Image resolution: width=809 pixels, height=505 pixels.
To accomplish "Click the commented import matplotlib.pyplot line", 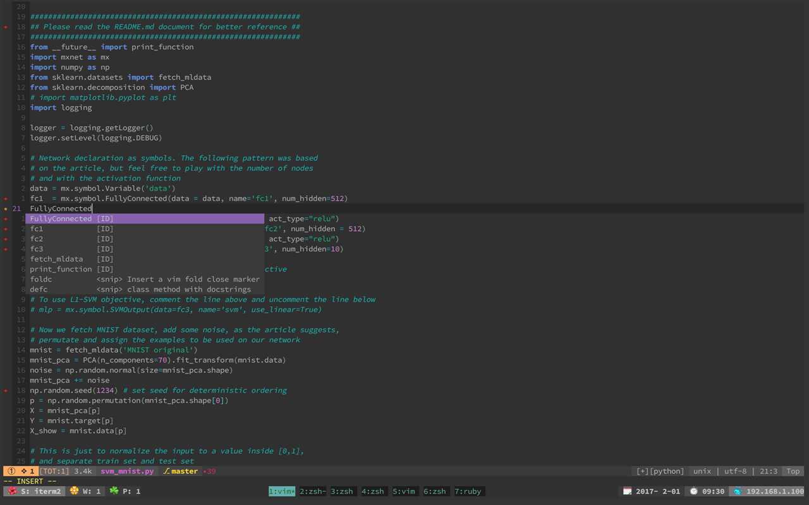I will coord(103,97).
